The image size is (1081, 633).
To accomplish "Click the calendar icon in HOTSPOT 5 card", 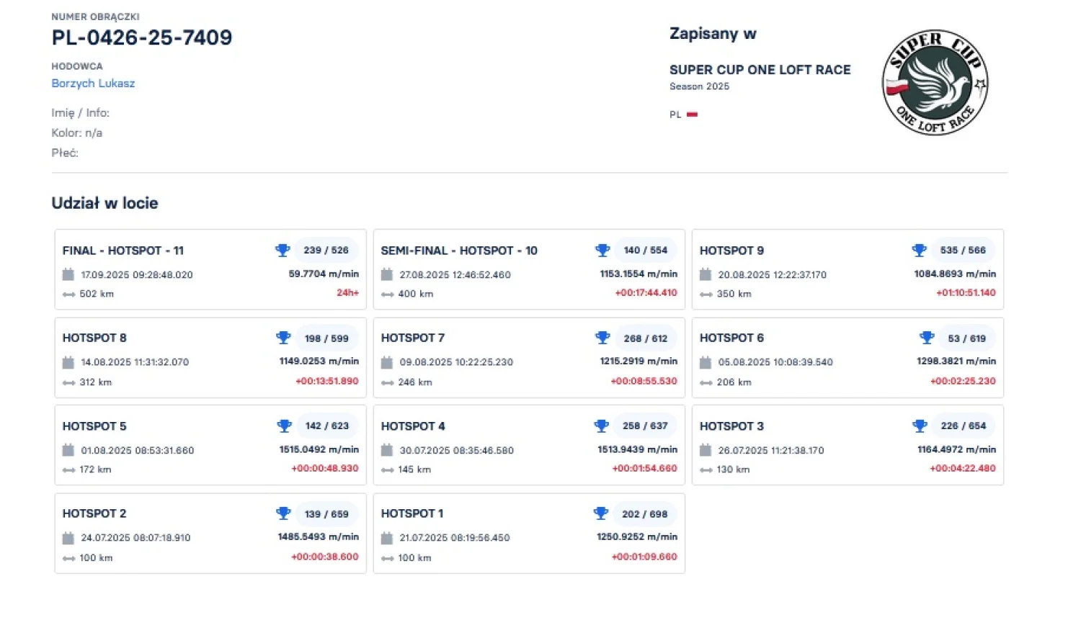I will pos(68,450).
